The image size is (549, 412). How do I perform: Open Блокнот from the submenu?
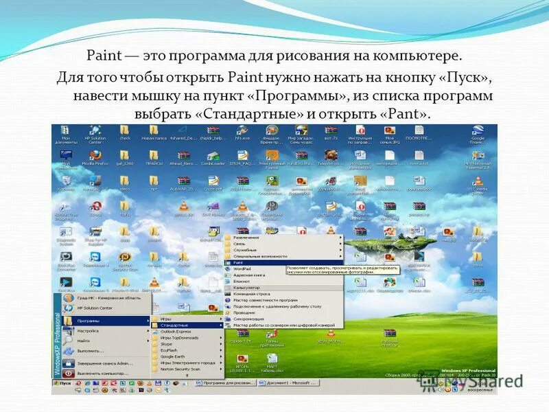point(283,282)
